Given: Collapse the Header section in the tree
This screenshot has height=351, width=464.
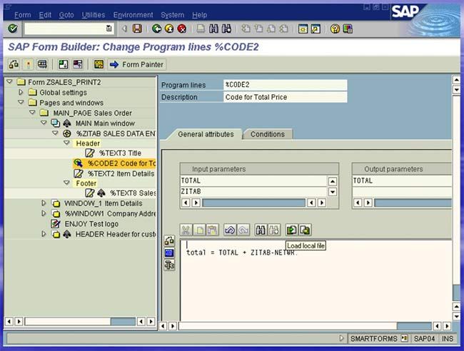Looking at the screenshot, I should 67,143.
